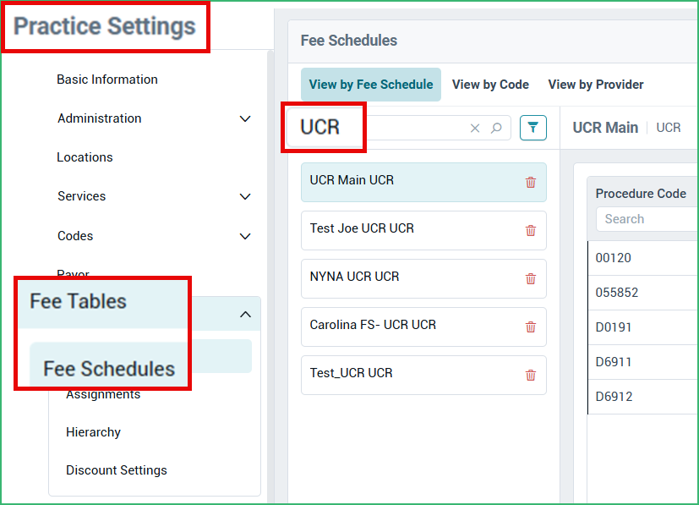The height and width of the screenshot is (505, 699).
Task: Click the Procedure Code search field
Action: coord(647,219)
